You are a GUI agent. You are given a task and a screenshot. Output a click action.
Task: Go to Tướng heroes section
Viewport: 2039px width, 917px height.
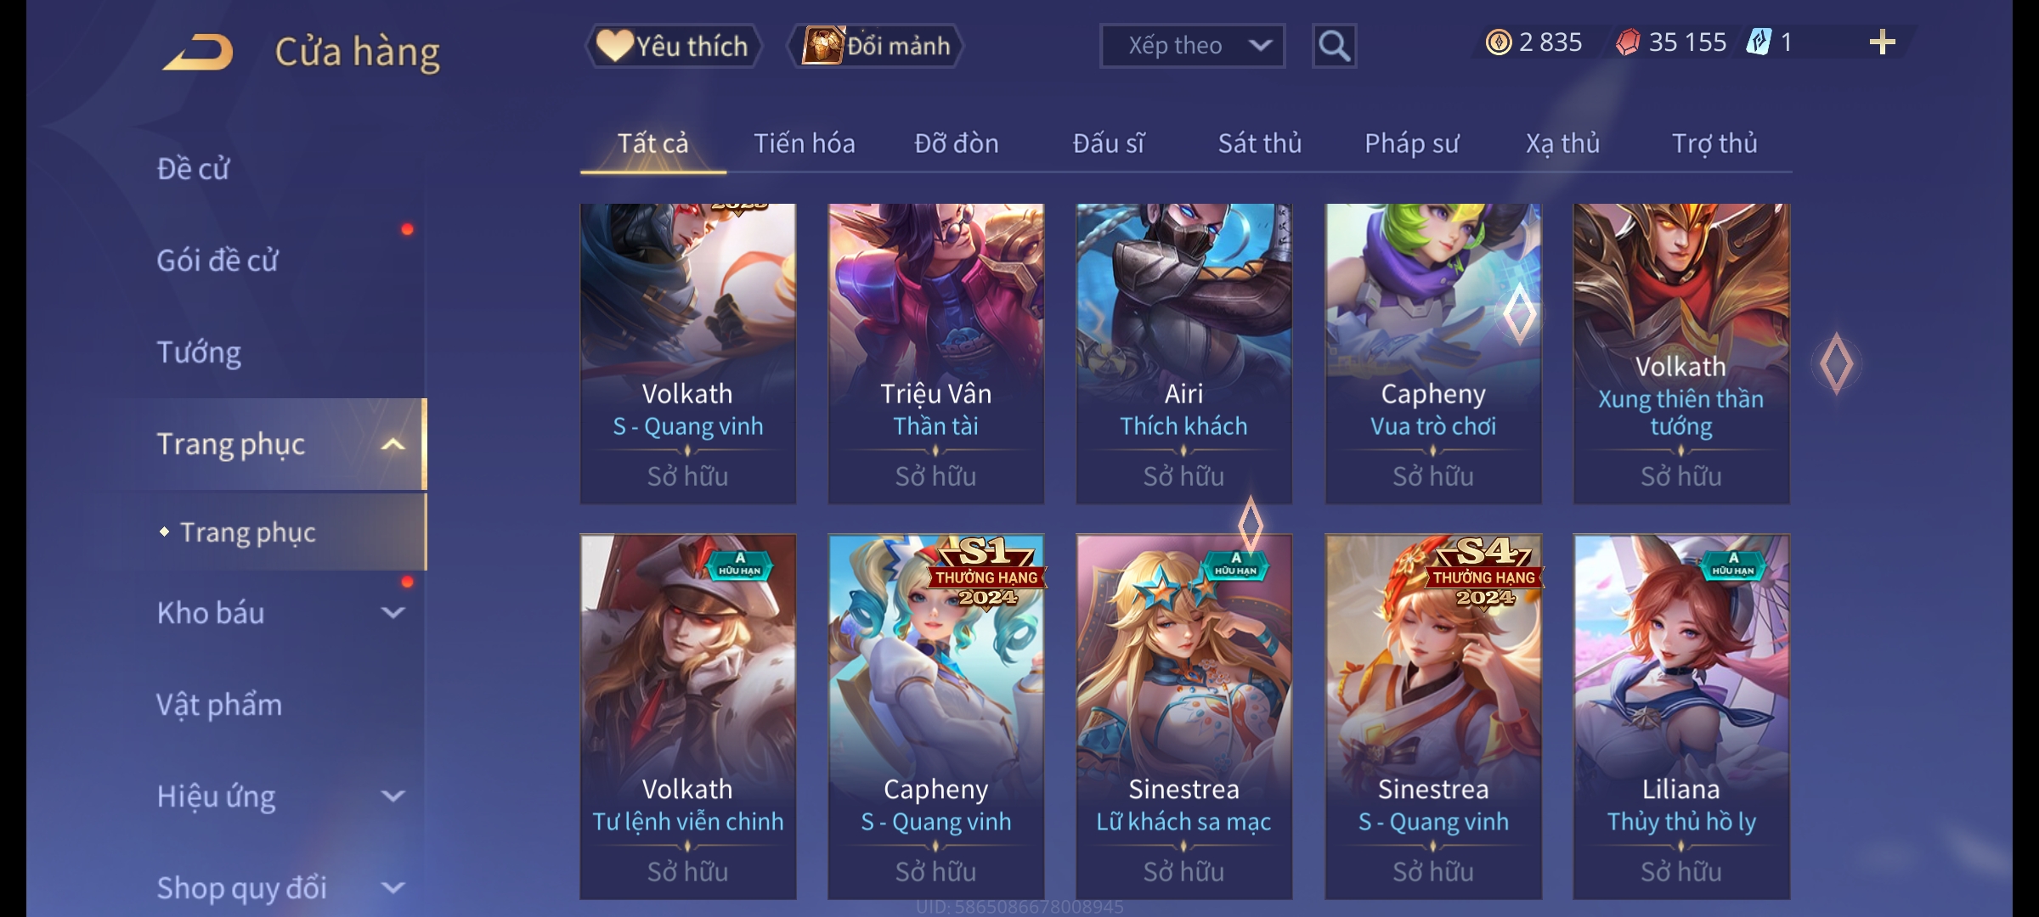[199, 352]
